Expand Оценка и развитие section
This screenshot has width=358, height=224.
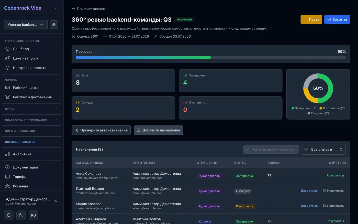pyautogui.click(x=32, y=142)
